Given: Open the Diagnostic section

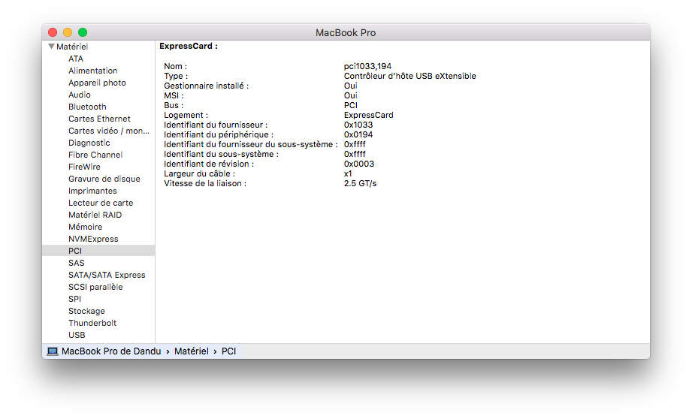Looking at the screenshot, I should (89, 143).
